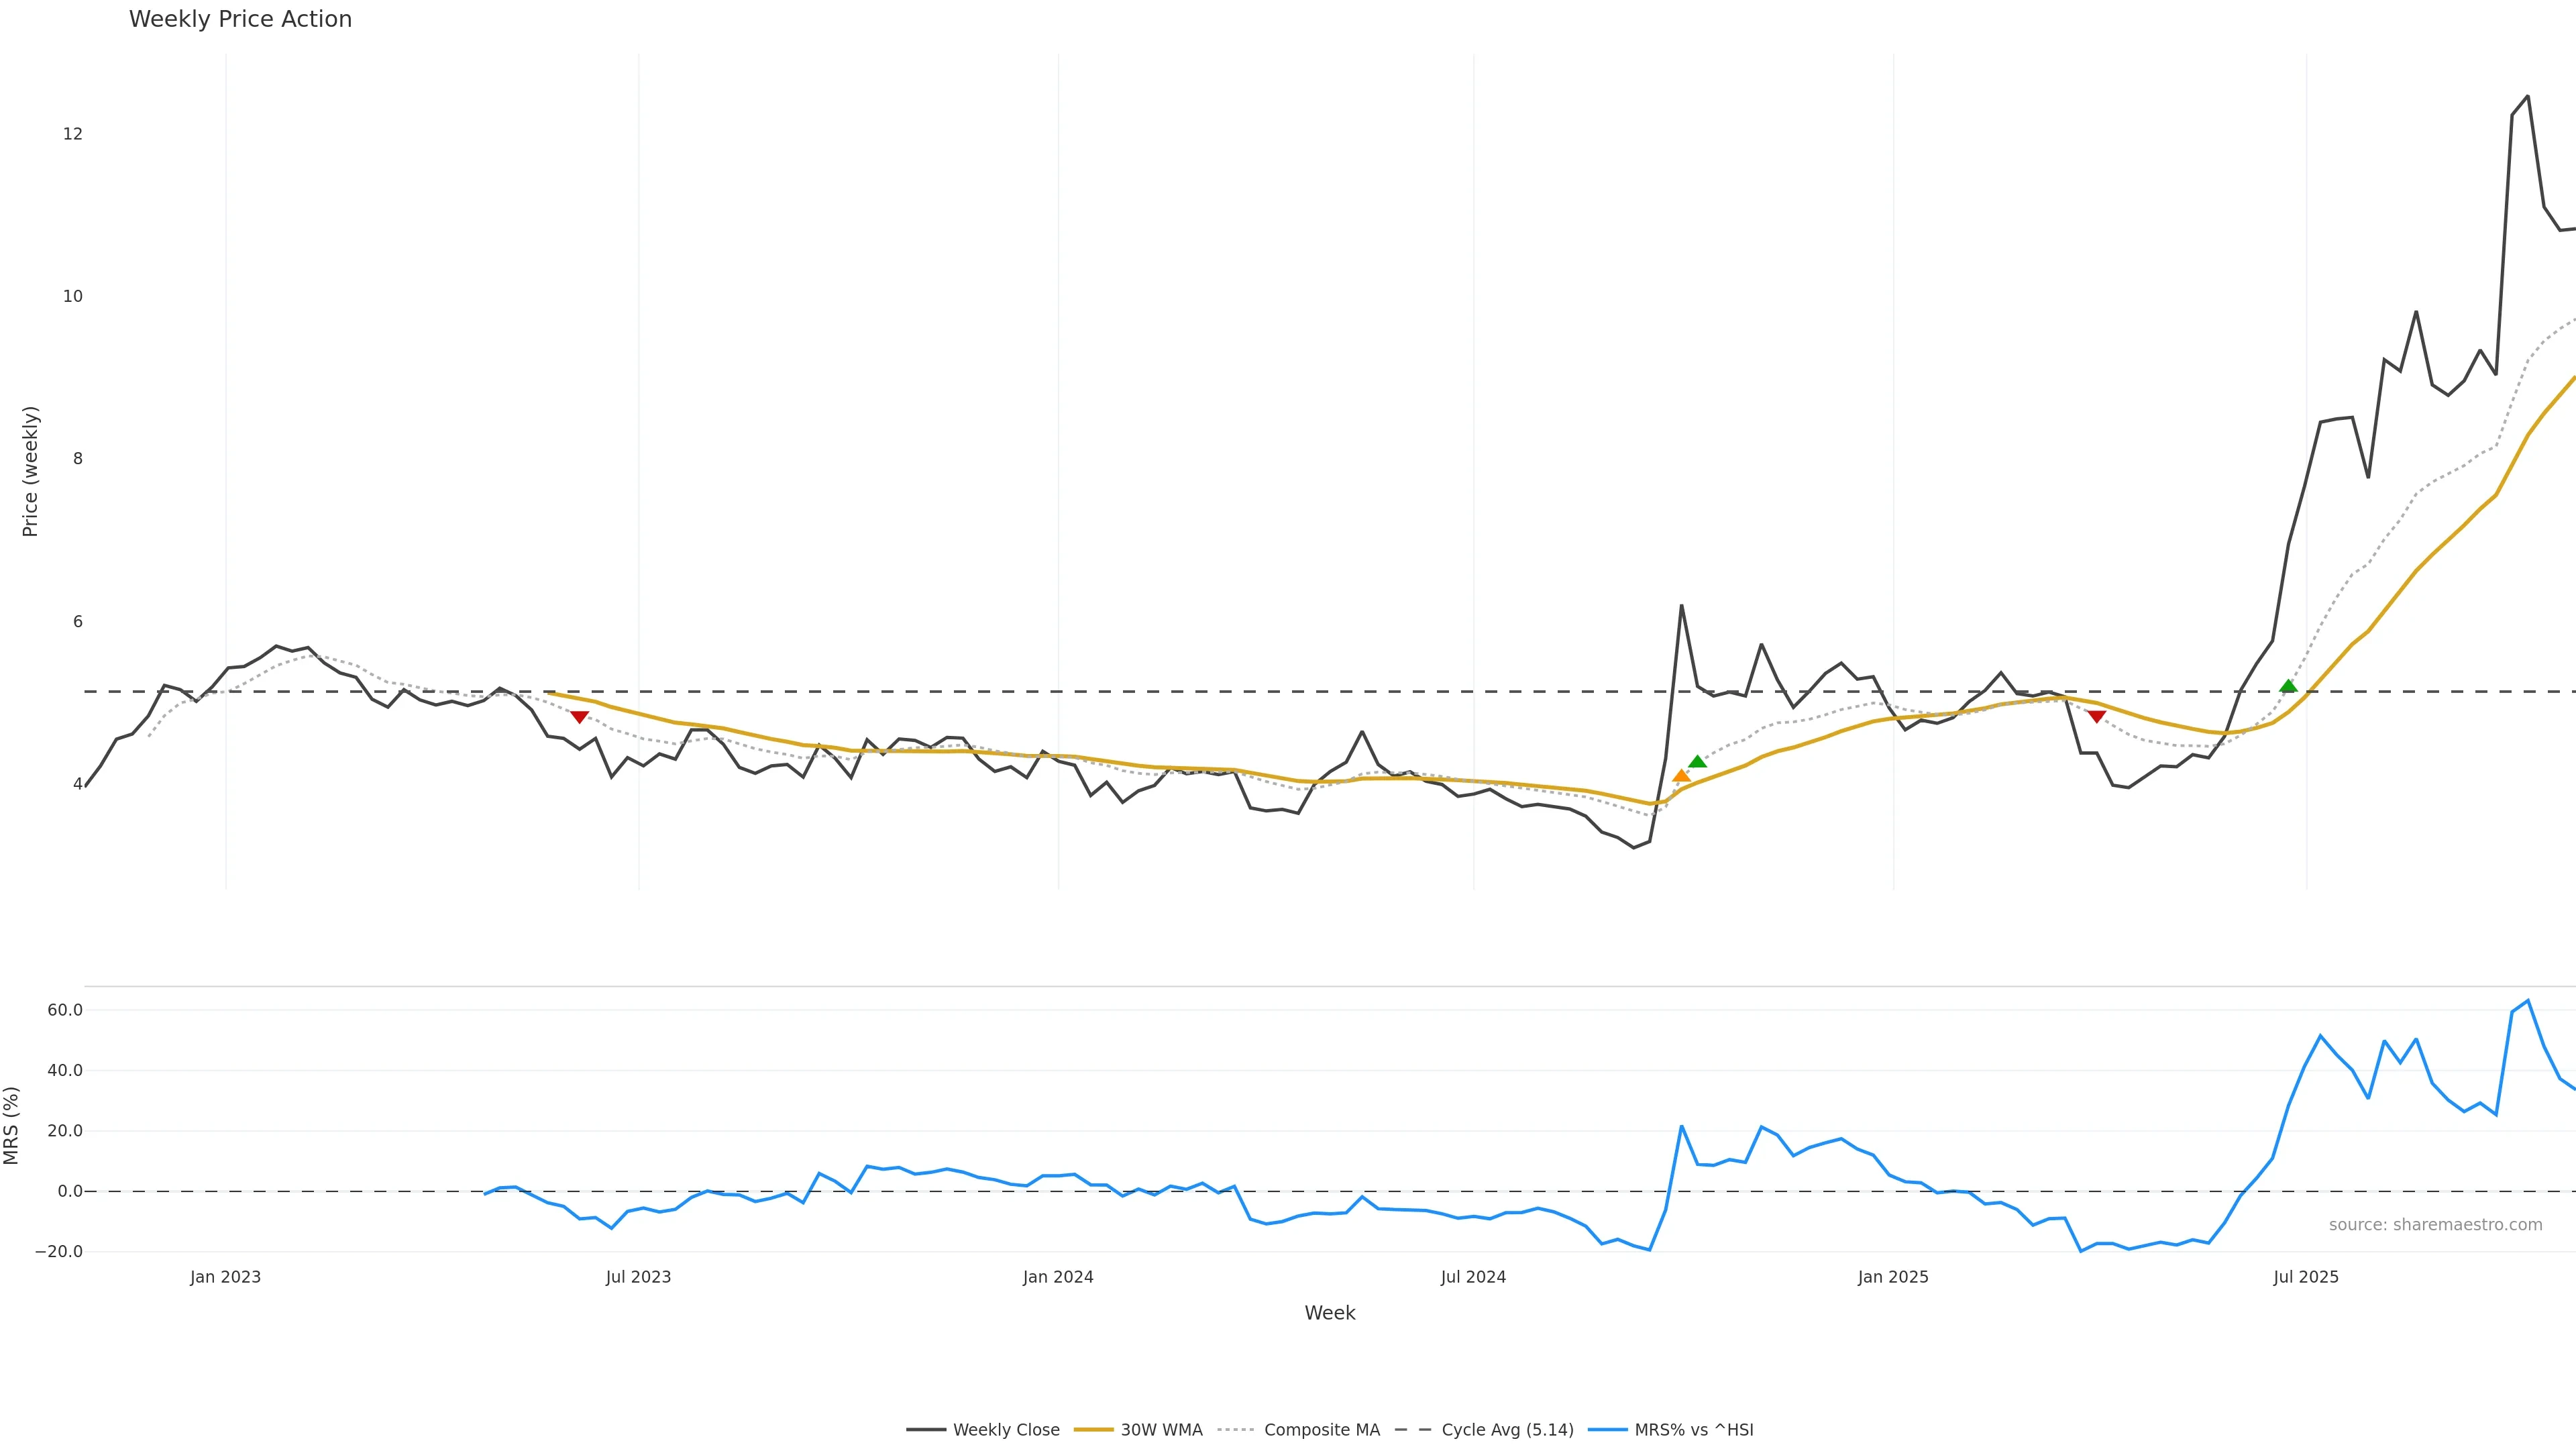Click the Jul 2025 x-axis label

(2306, 1277)
